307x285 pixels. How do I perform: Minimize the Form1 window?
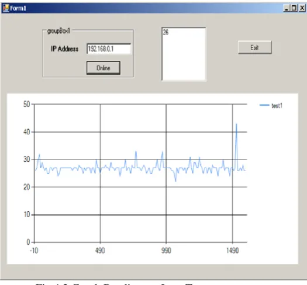tap(287, 8)
